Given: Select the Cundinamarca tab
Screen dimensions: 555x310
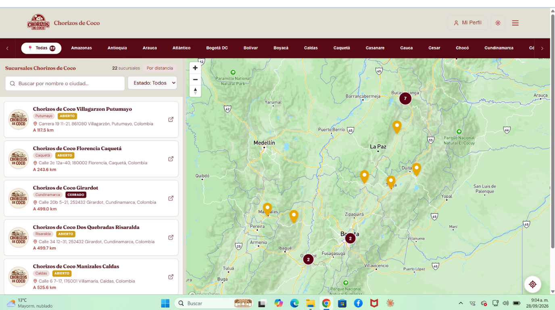Looking at the screenshot, I should pyautogui.click(x=499, y=48).
